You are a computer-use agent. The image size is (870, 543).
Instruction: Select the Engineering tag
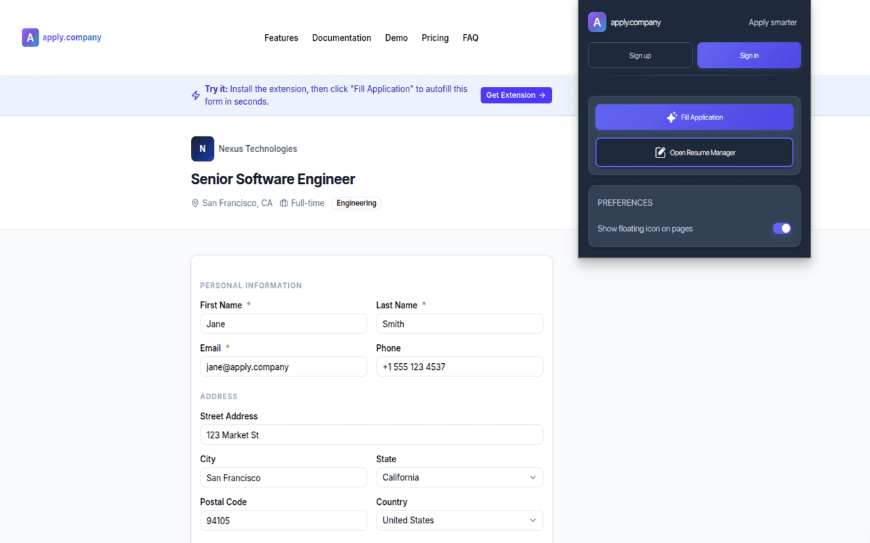(356, 202)
